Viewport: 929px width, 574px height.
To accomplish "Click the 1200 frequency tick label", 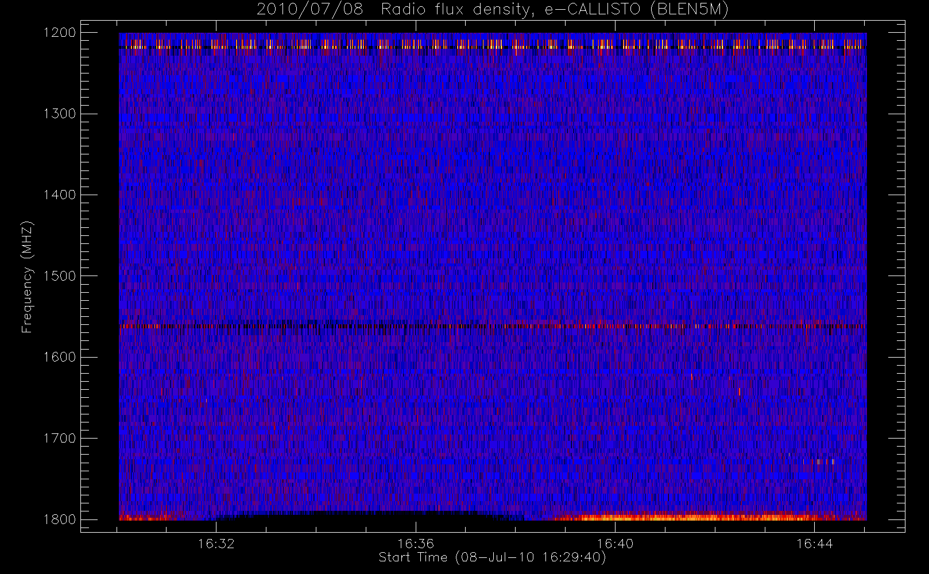I will tap(60, 33).
